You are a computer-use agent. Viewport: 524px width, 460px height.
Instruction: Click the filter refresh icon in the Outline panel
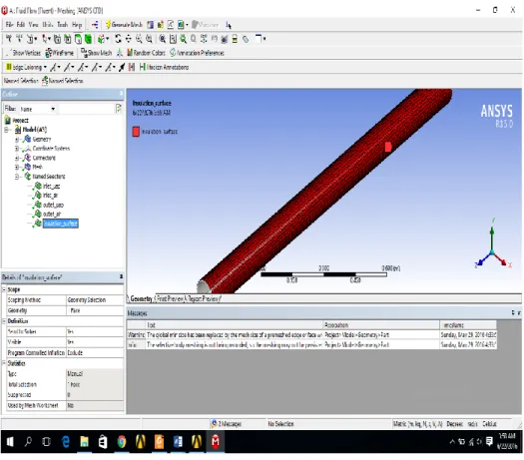[x=118, y=108]
